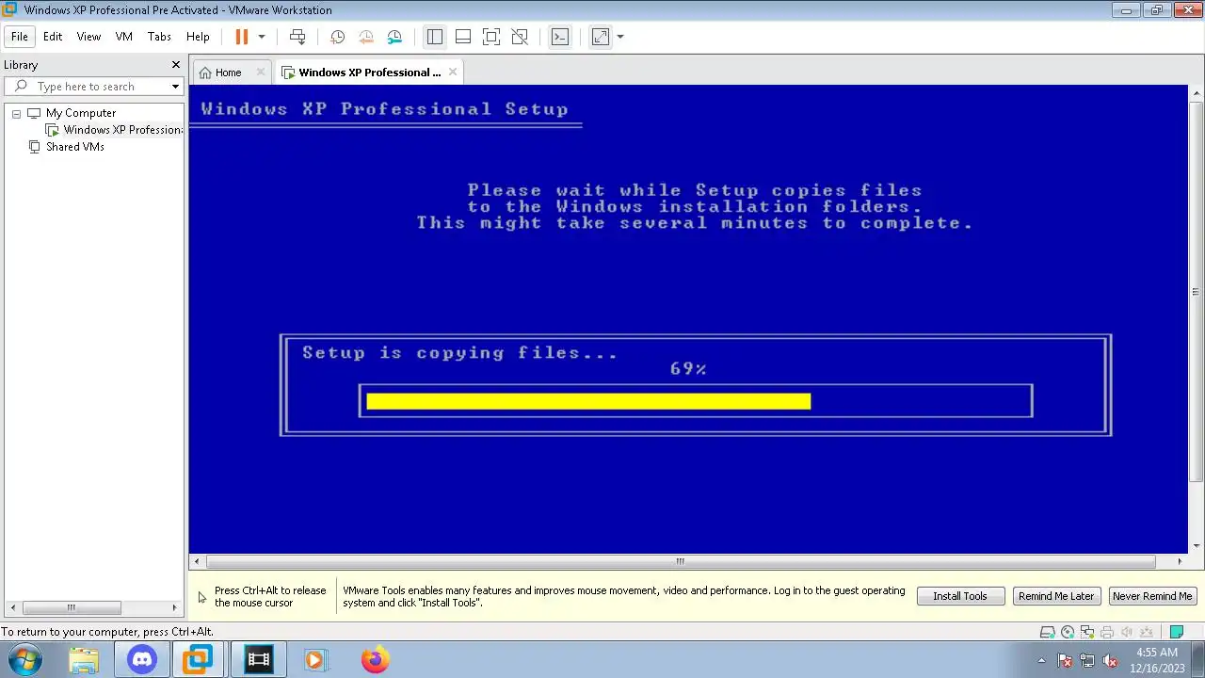Close the Library panel

click(x=175, y=64)
